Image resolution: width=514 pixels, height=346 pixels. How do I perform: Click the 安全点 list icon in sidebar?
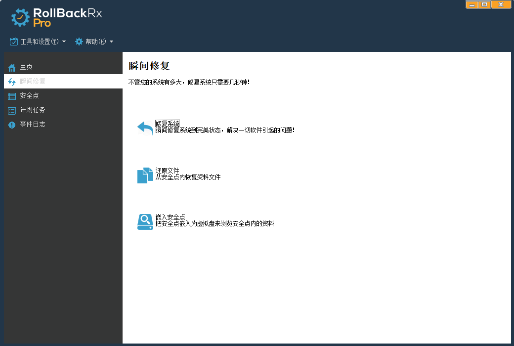pyautogui.click(x=12, y=96)
